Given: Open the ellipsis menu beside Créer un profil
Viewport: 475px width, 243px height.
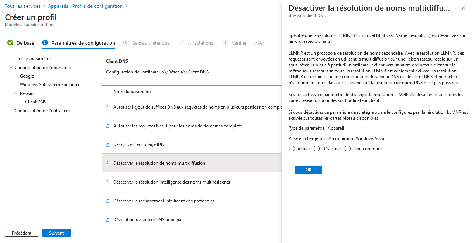Looking at the screenshot, I should (x=67, y=17).
